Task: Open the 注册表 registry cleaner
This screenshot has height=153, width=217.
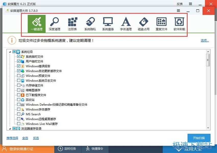Action: click(x=72, y=24)
